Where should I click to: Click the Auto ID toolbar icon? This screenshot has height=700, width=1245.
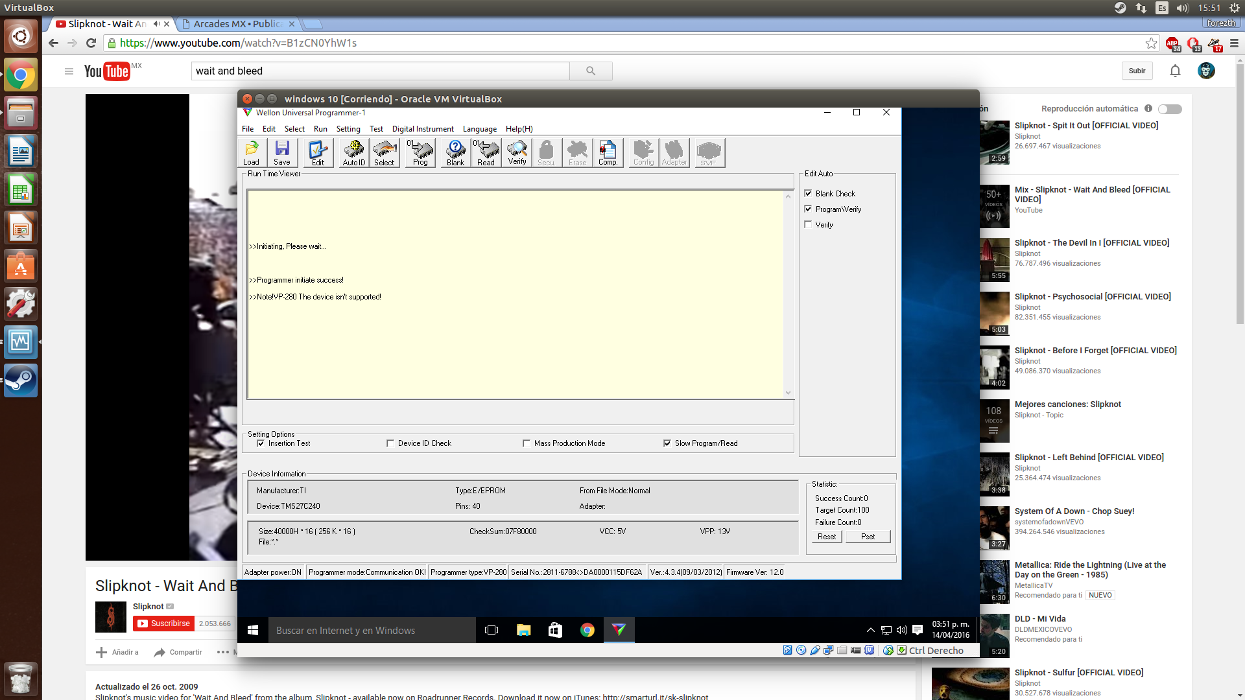pyautogui.click(x=354, y=153)
